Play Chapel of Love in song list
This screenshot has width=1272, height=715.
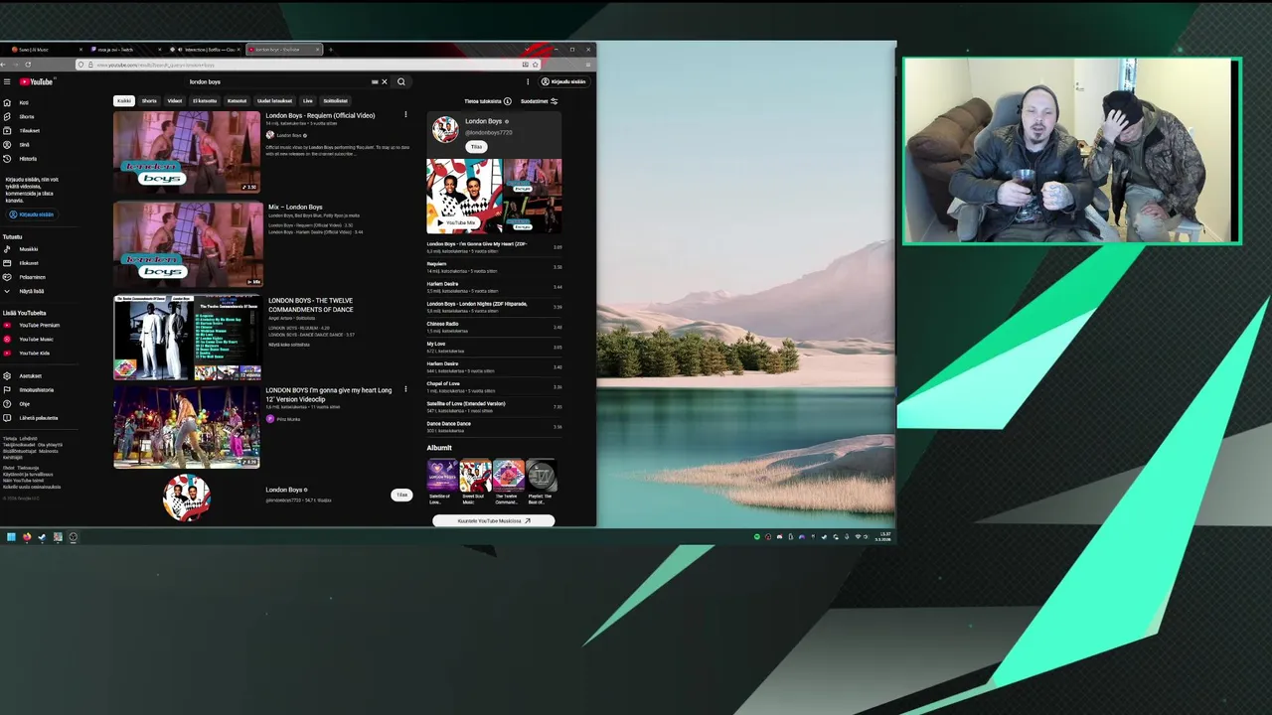[494, 386]
